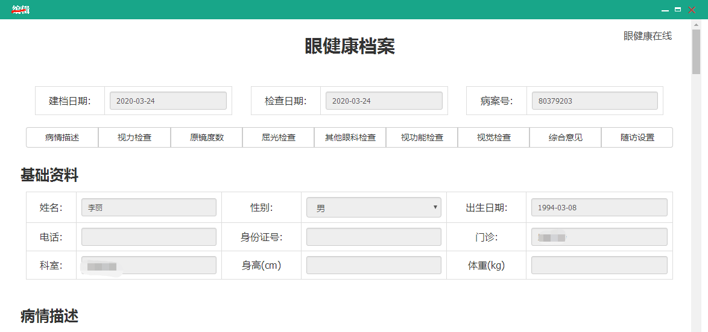
Task: Go to 随访设置 tab
Action: (637, 137)
